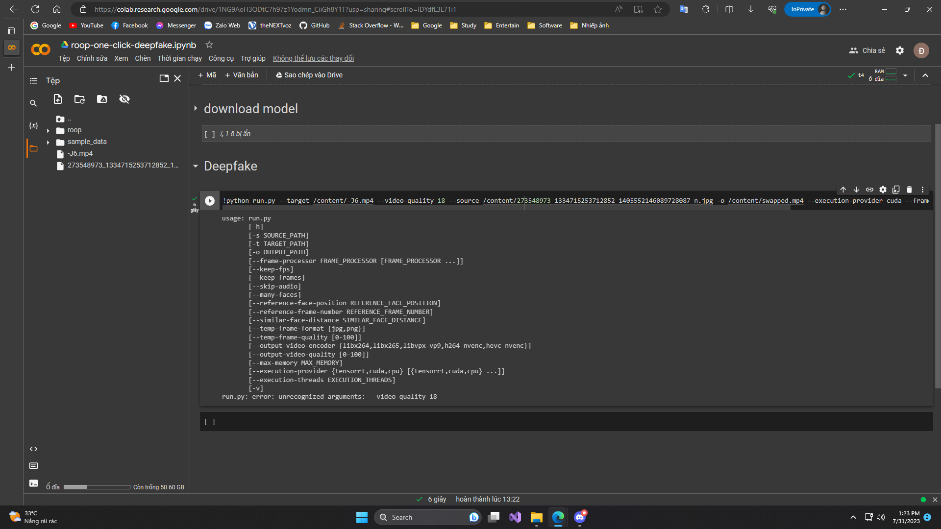
Task: Star the notebook title
Action: click(x=209, y=45)
